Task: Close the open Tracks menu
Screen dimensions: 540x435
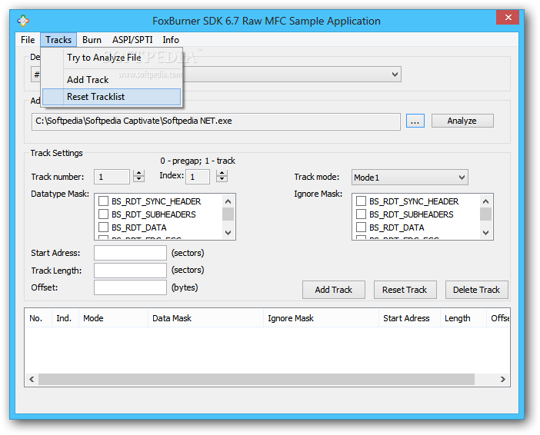Action: (x=58, y=40)
